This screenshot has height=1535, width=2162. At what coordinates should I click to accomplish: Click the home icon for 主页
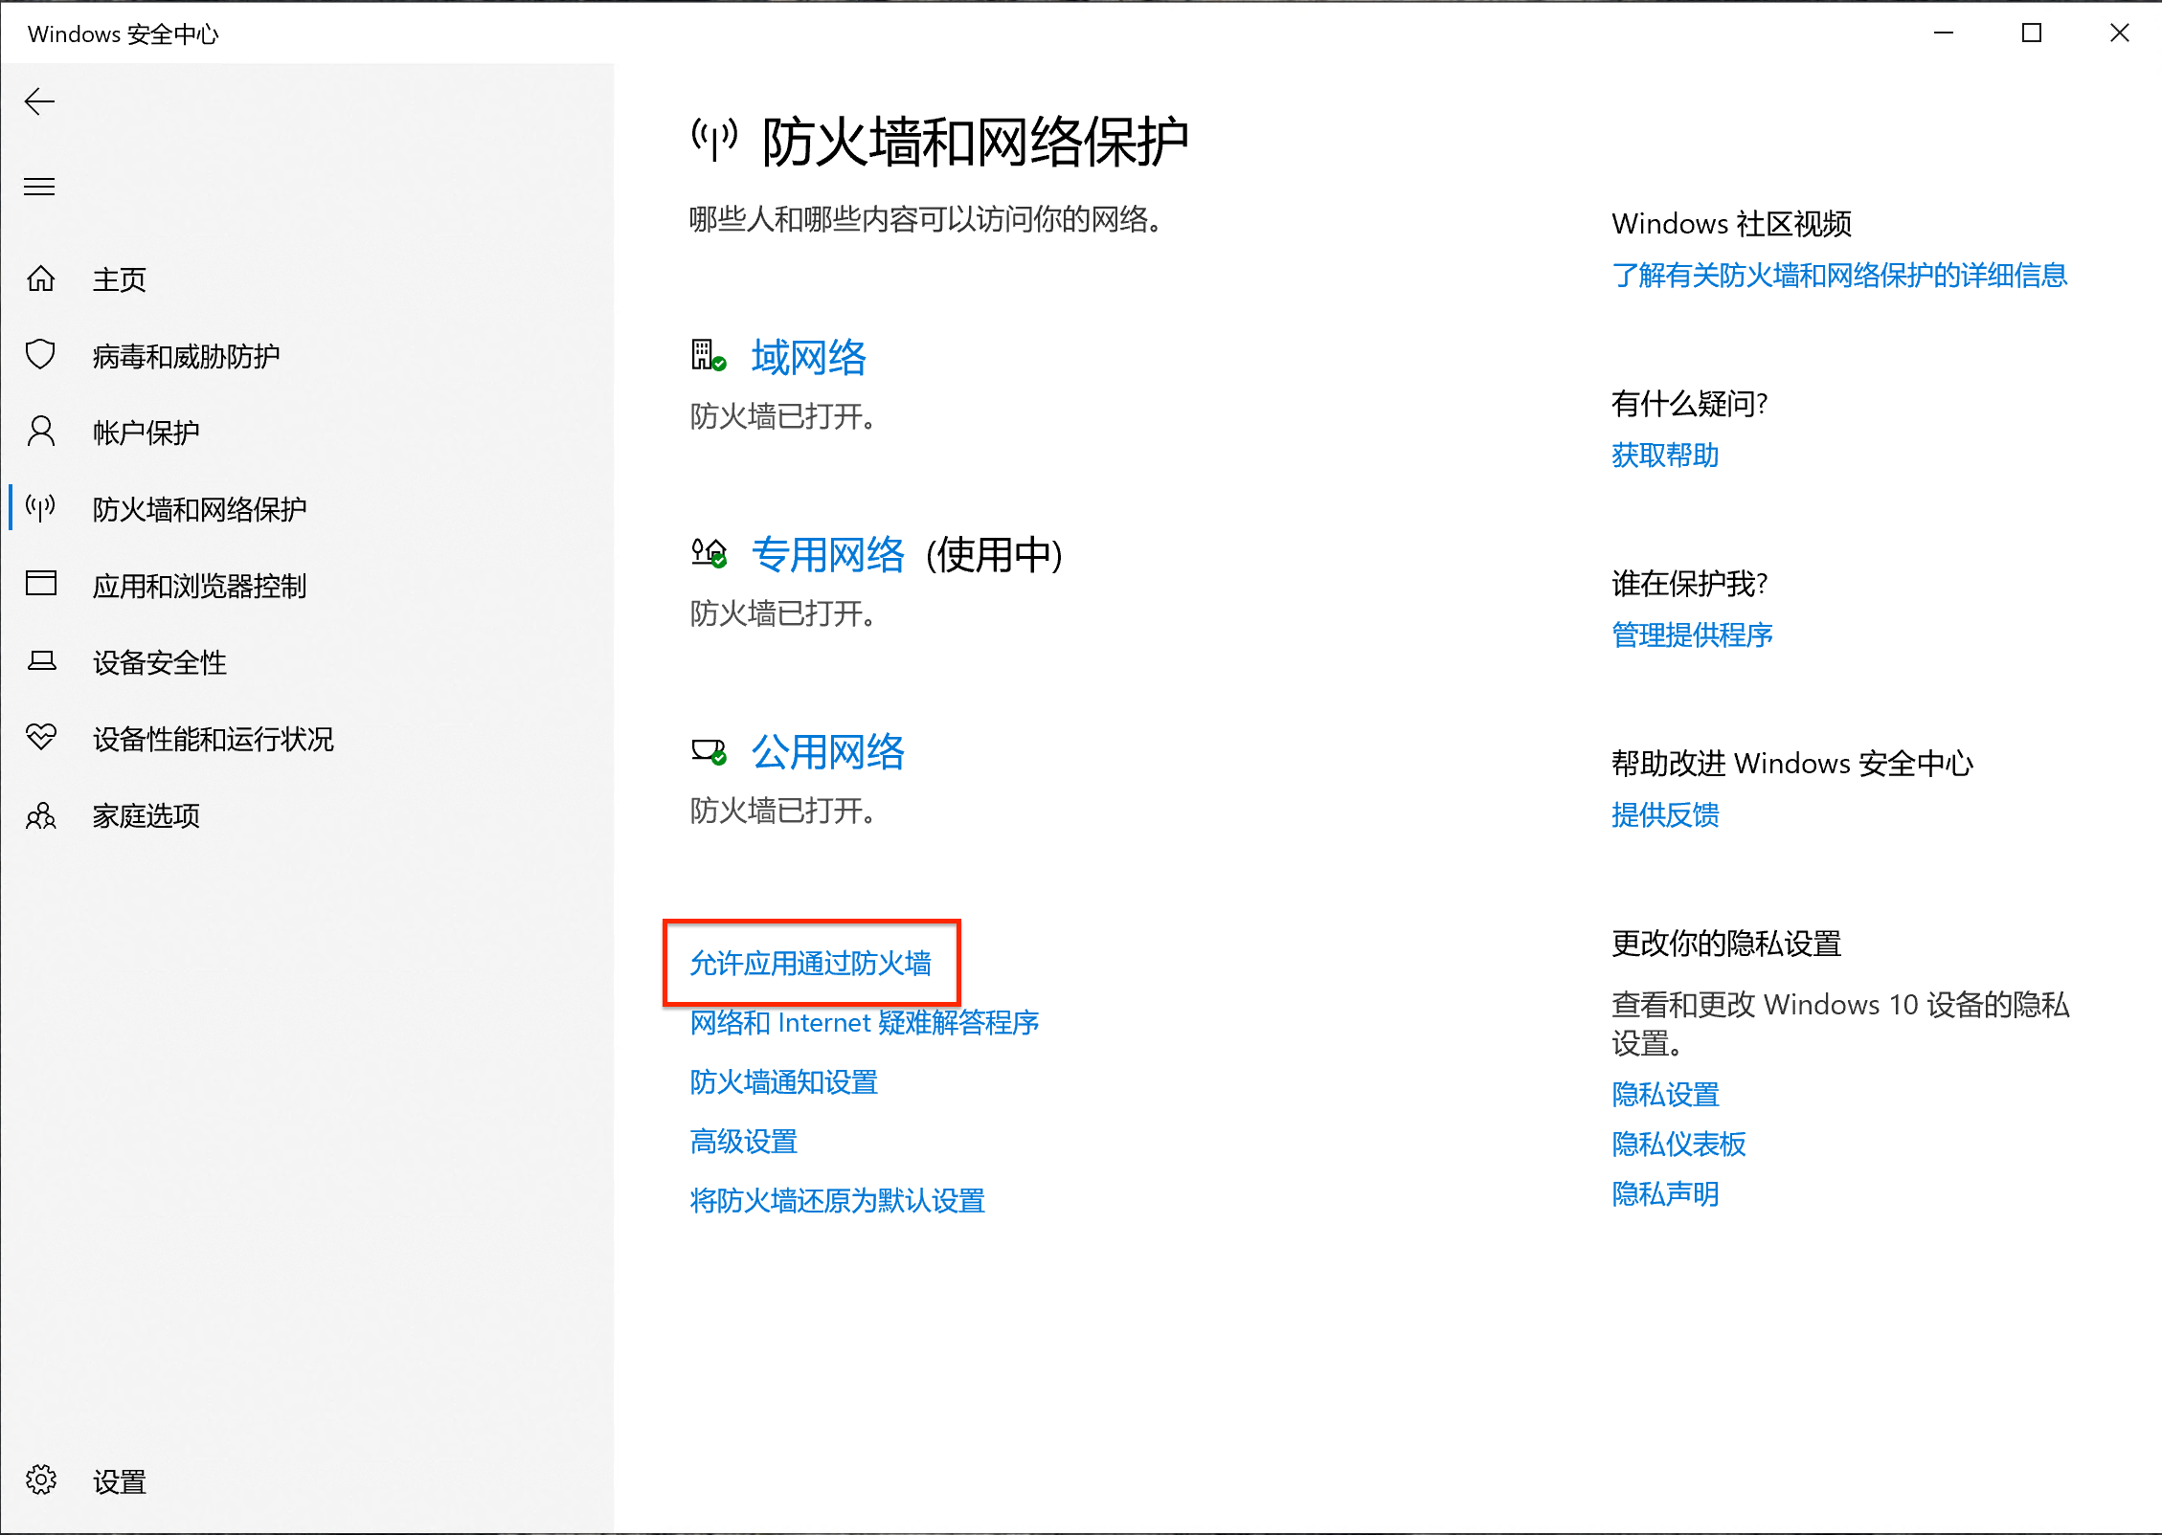click(41, 278)
